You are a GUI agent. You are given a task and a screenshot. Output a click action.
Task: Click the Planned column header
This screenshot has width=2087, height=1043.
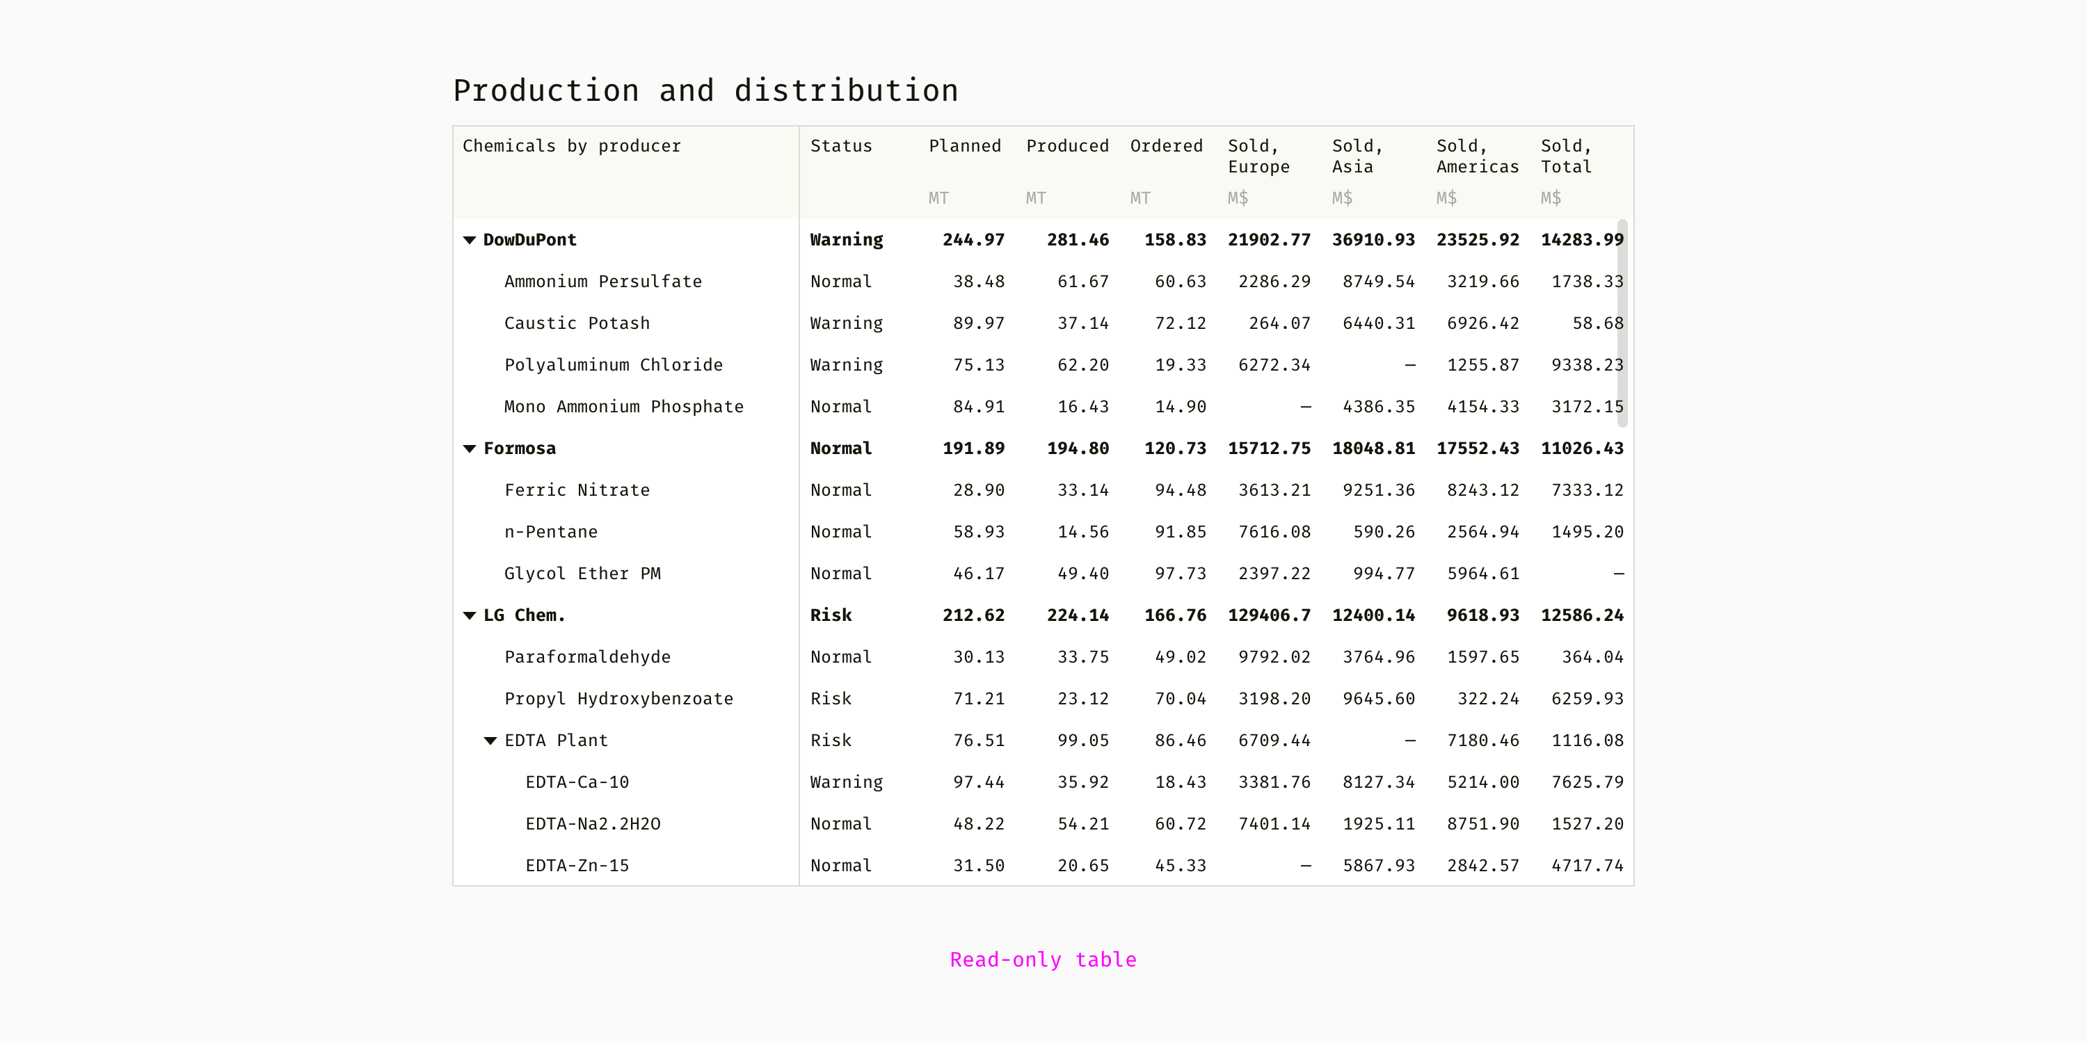pyautogui.click(x=964, y=147)
